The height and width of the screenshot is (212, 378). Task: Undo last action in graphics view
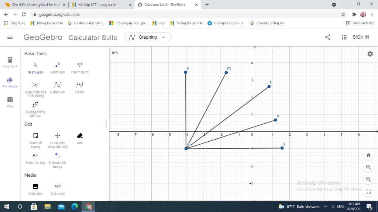115,53
